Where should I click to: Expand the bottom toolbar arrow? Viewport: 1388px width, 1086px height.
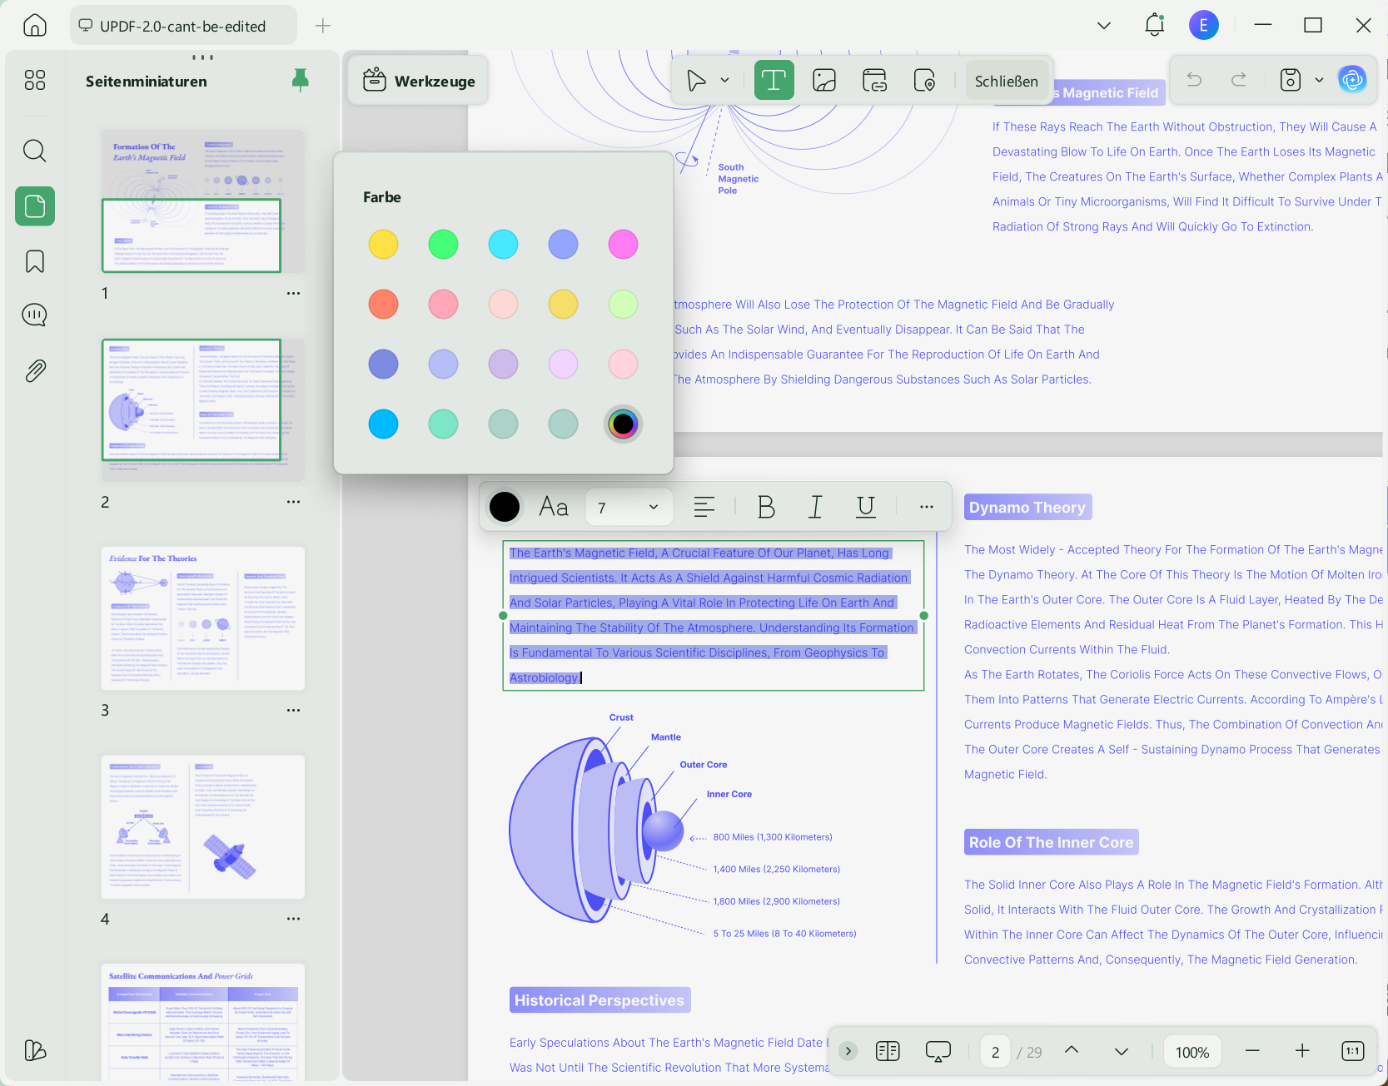pyautogui.click(x=848, y=1051)
